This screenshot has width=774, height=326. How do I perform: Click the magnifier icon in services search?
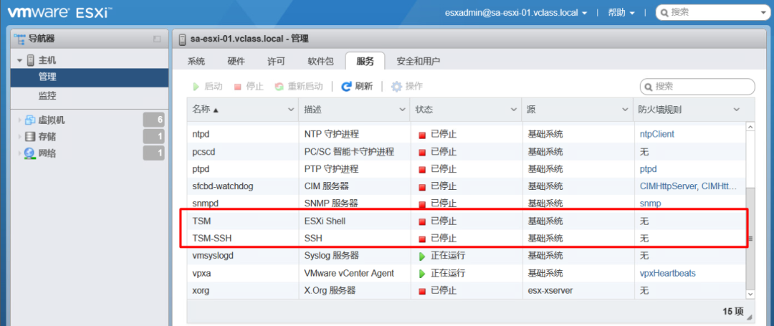[649, 87]
